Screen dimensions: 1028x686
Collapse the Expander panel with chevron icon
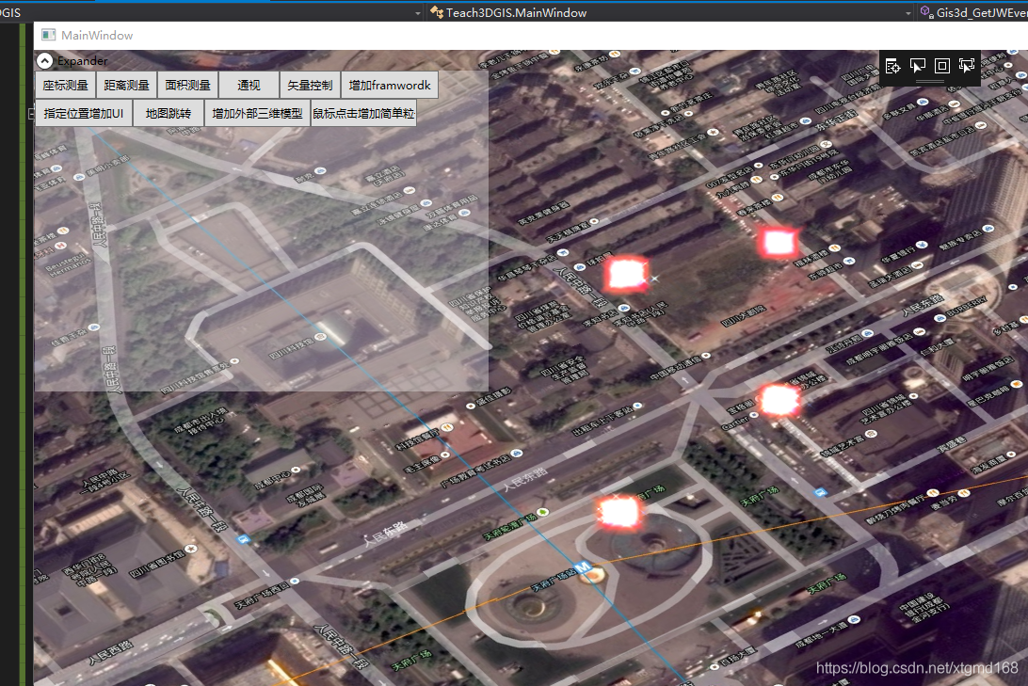pos(44,61)
